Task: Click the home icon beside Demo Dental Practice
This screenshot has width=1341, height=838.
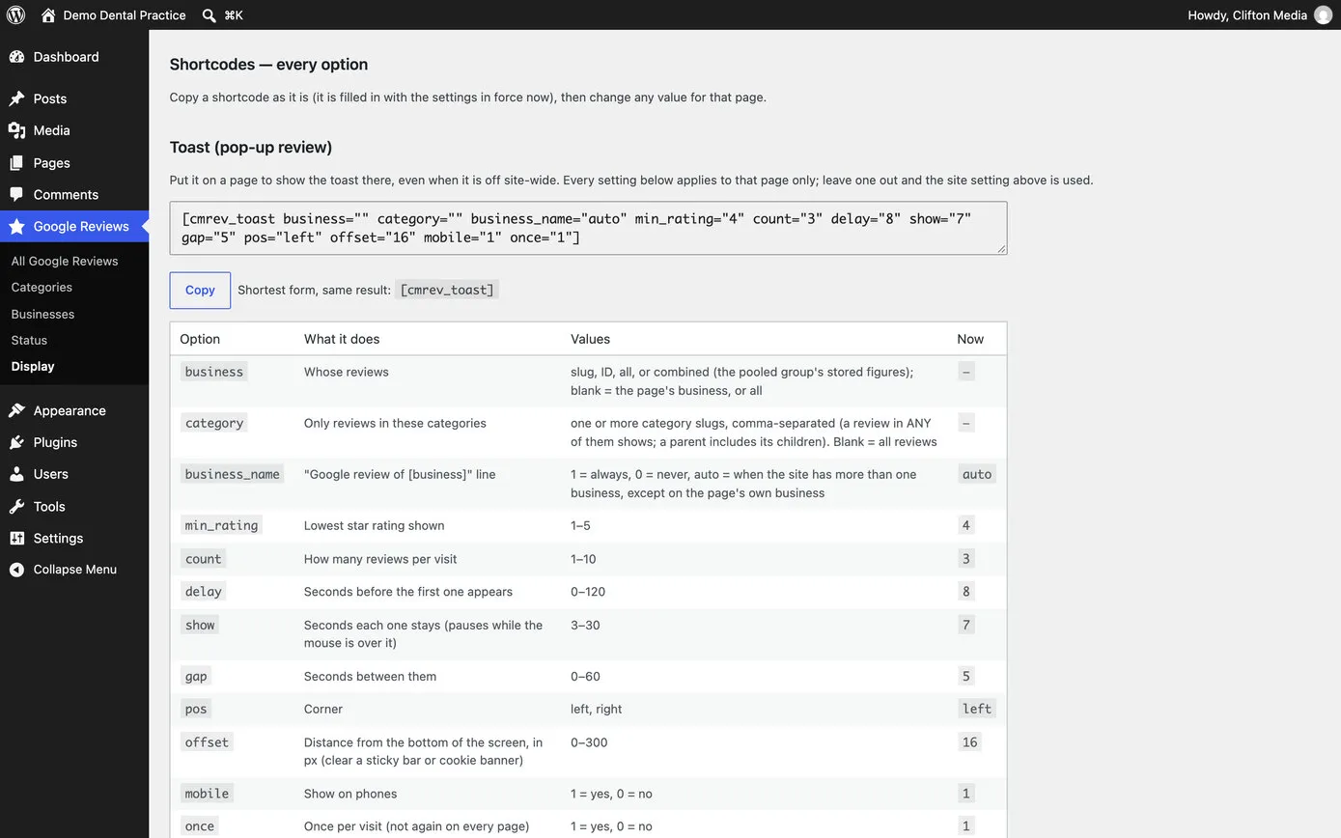Action: 48,15
